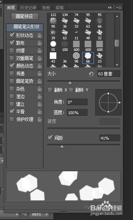Select the white square brush labeled 43
The width and height of the screenshot is (133, 220).
(53, 58)
